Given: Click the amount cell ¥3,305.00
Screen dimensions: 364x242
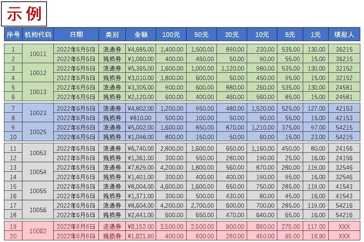Looking at the screenshot, I should [141, 87].
